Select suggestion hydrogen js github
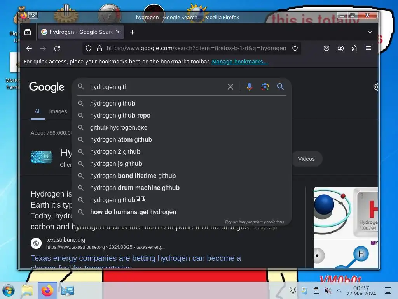 [x=182, y=164]
